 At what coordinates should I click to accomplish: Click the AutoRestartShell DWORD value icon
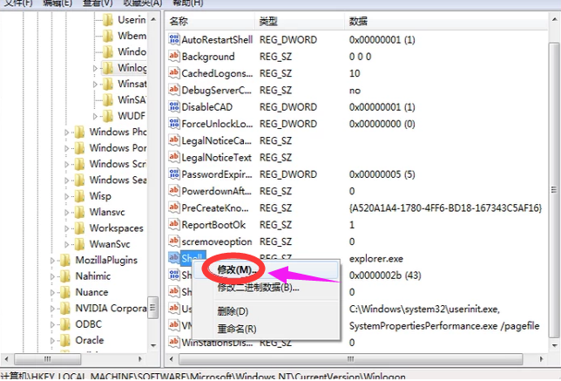[173, 40]
